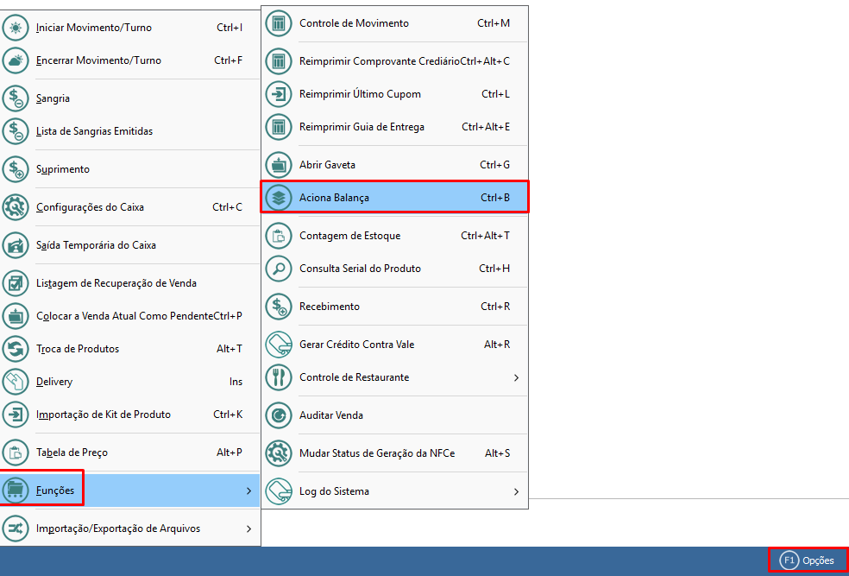Click the fork and knife restaurant icon
Screen dimensions: 849x576
[279, 377]
